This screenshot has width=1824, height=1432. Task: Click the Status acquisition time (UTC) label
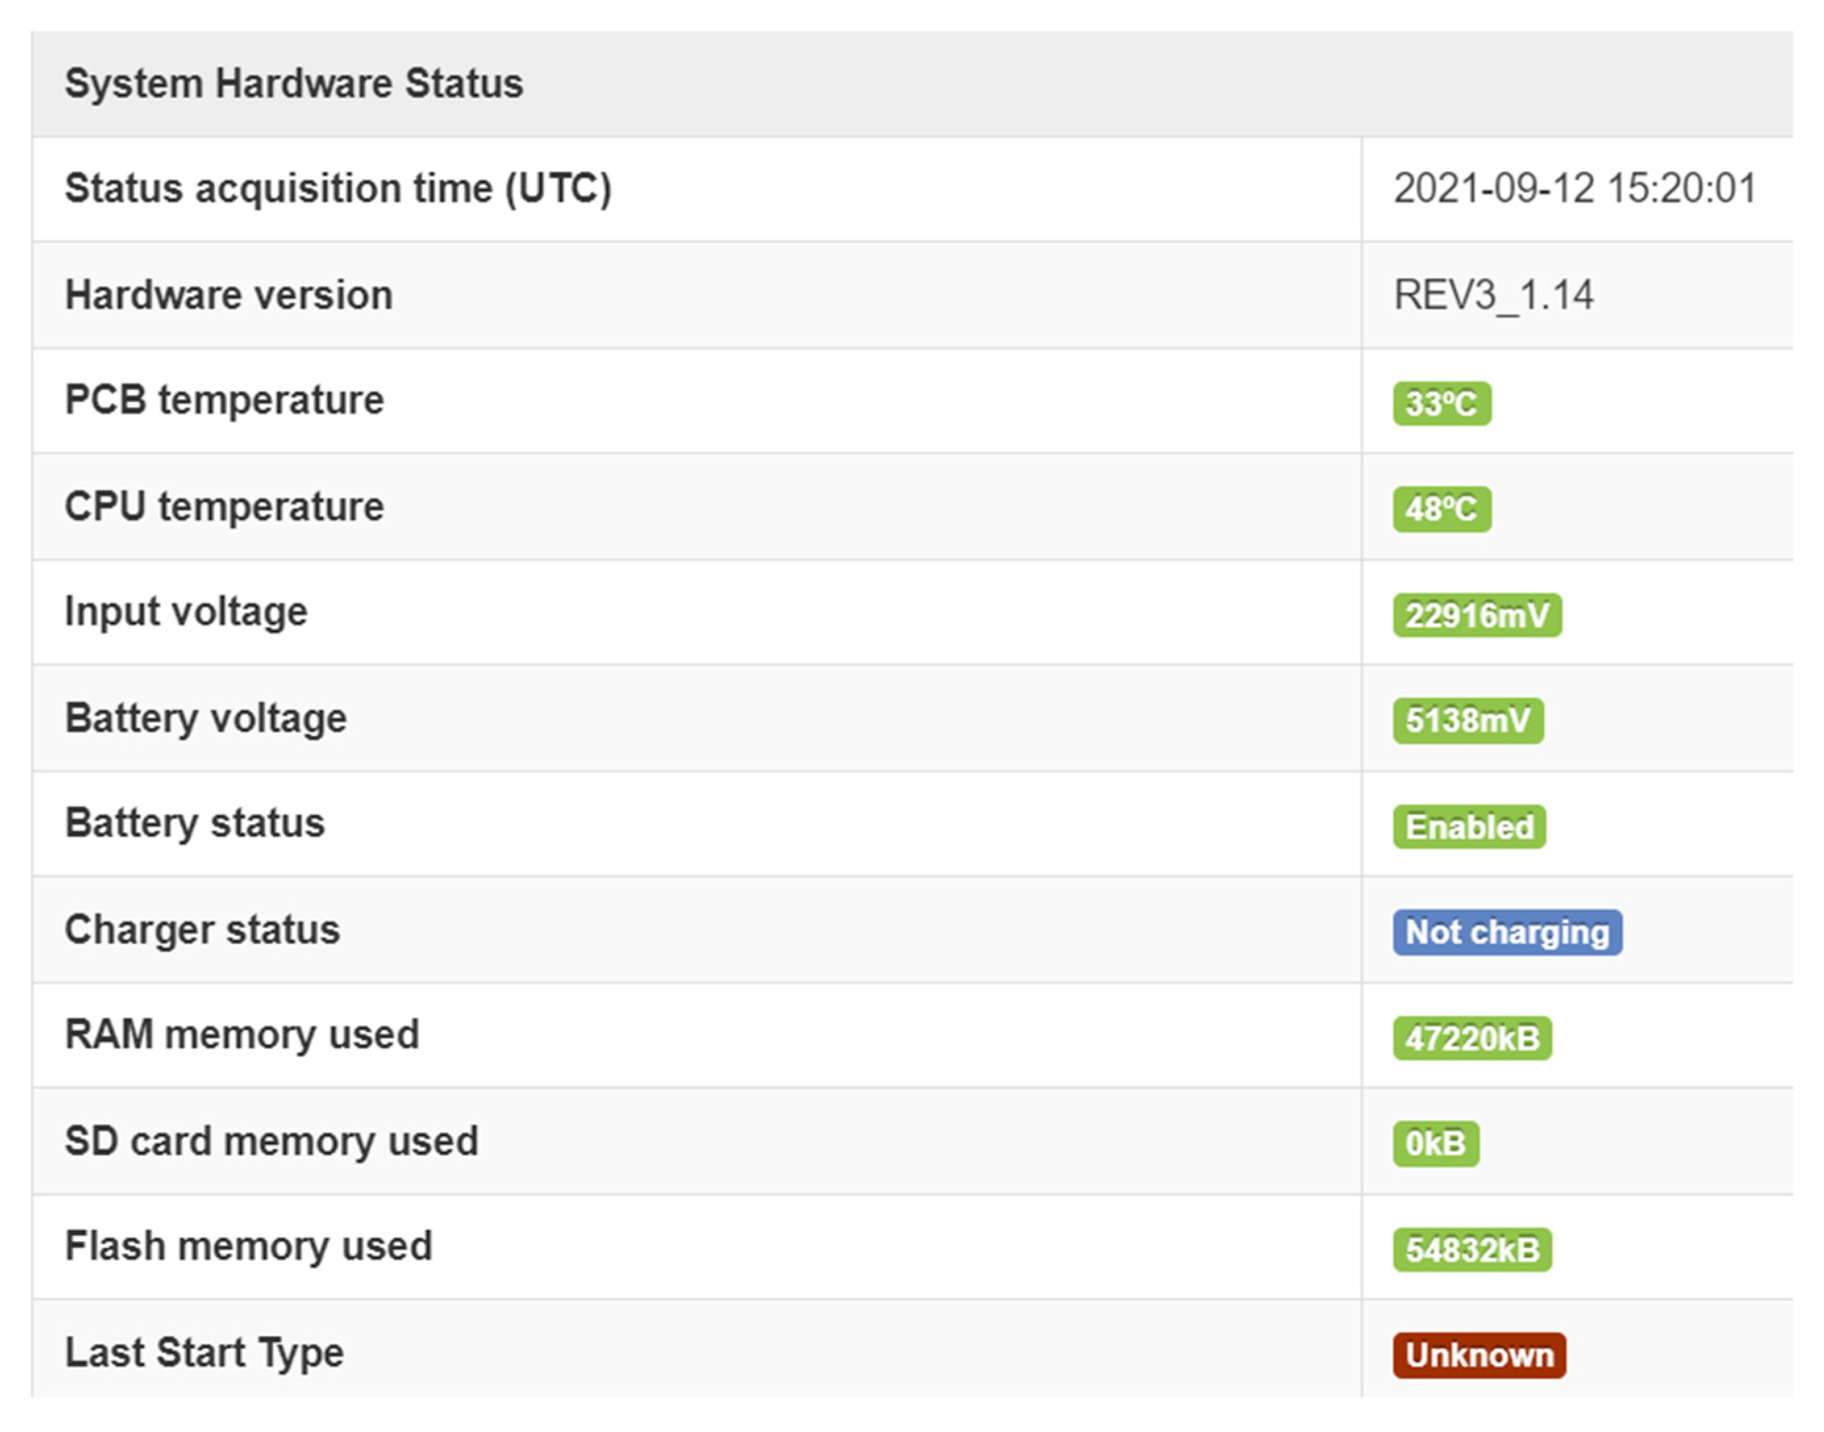click(338, 189)
